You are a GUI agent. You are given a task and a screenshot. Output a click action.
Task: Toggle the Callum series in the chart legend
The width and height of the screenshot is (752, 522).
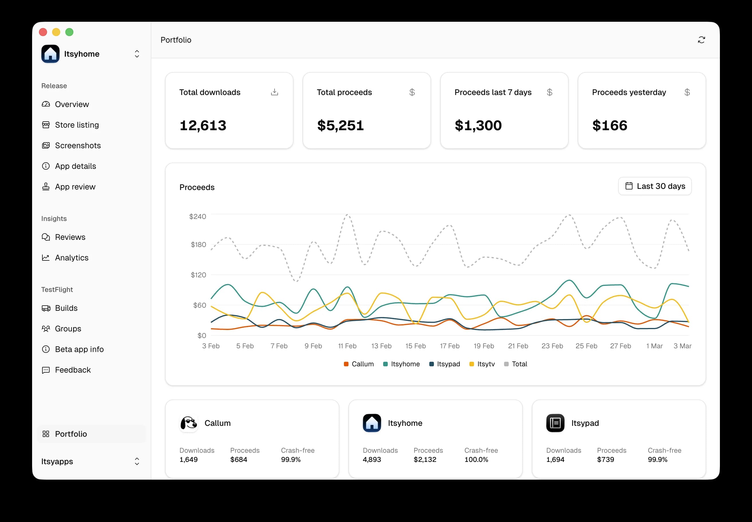[358, 364]
